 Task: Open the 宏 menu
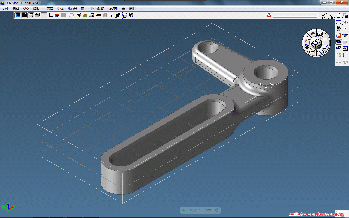click(x=124, y=9)
